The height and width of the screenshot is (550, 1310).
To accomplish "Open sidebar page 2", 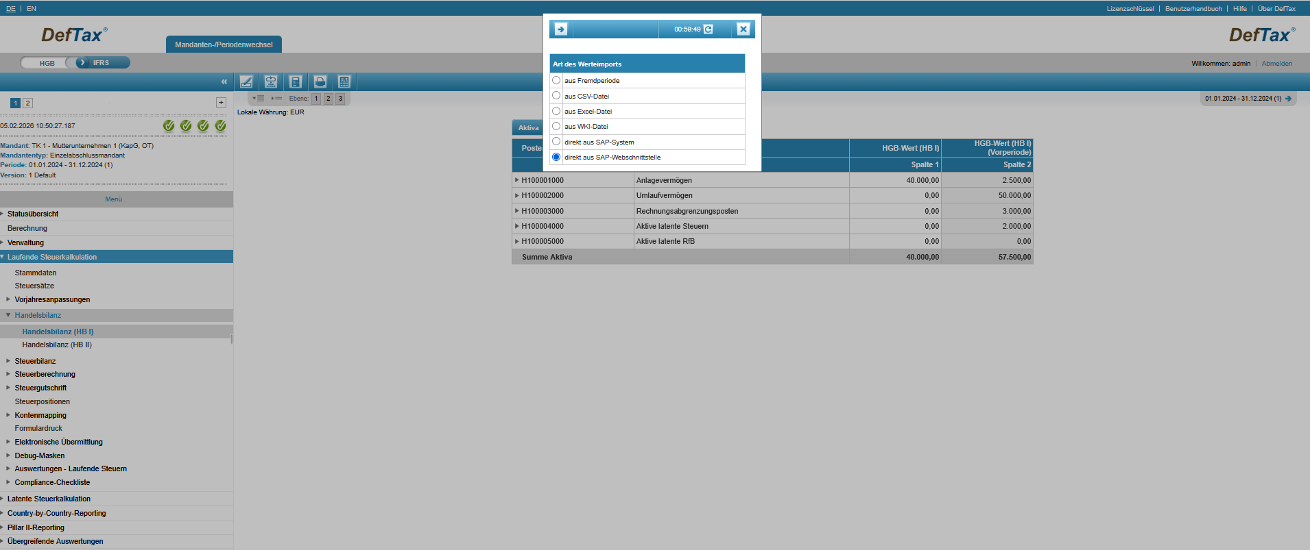I will [x=27, y=103].
